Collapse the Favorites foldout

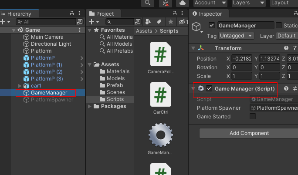(89, 30)
